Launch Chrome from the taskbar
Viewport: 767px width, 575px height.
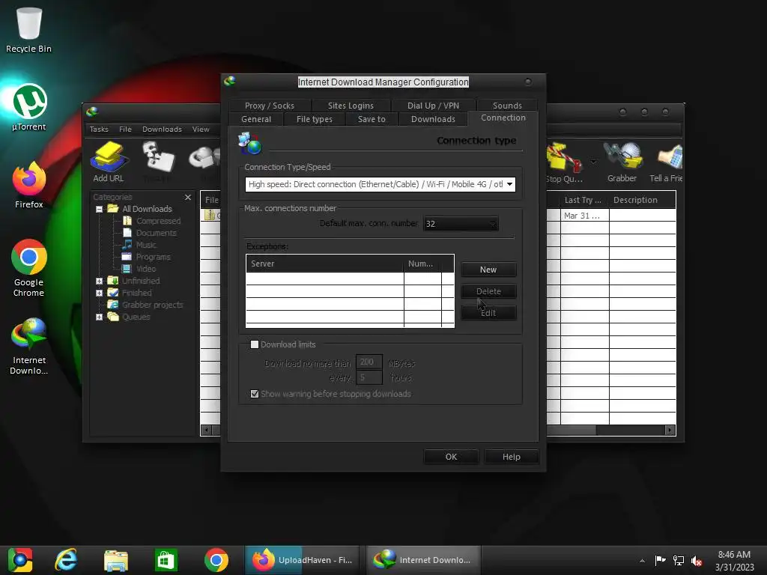point(216,560)
